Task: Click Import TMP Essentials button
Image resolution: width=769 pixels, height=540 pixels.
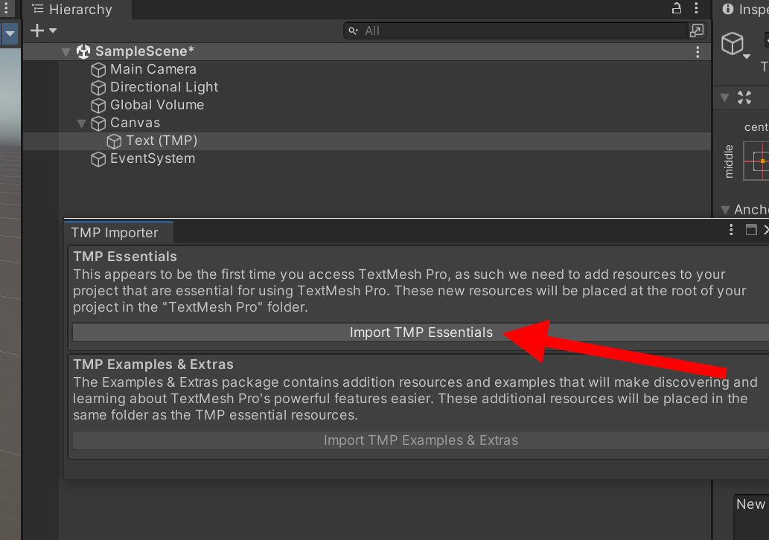Action: pyautogui.click(x=421, y=332)
